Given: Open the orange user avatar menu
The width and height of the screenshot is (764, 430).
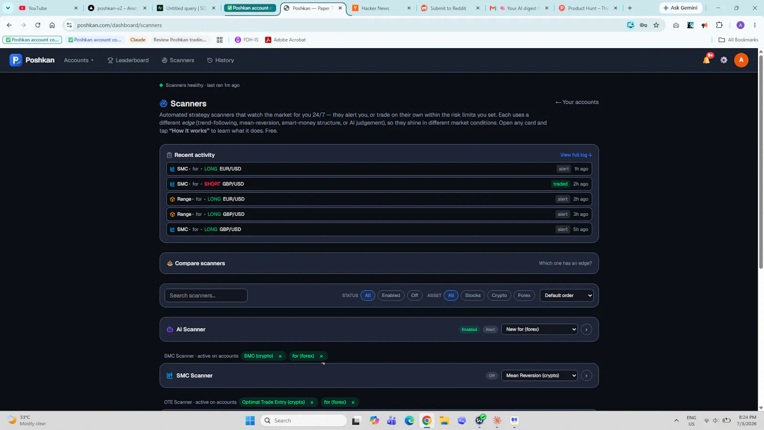Looking at the screenshot, I should (x=741, y=60).
